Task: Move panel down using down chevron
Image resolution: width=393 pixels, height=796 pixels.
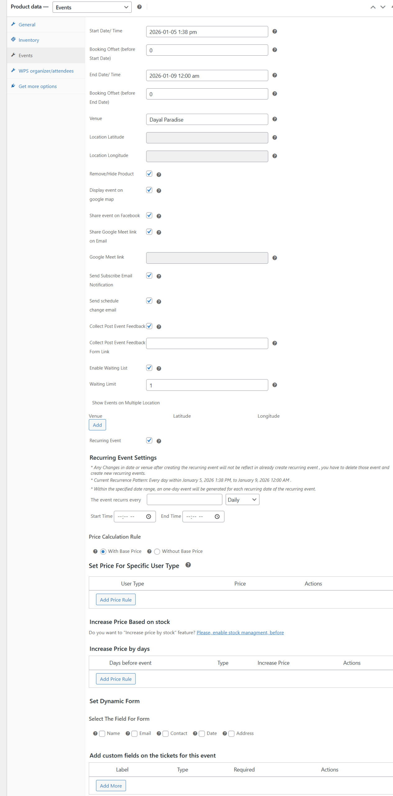Action: (x=383, y=7)
